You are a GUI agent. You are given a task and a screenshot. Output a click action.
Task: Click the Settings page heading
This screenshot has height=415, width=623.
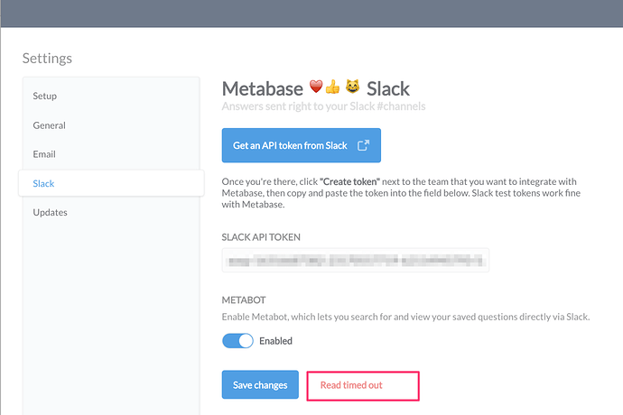[x=47, y=59]
